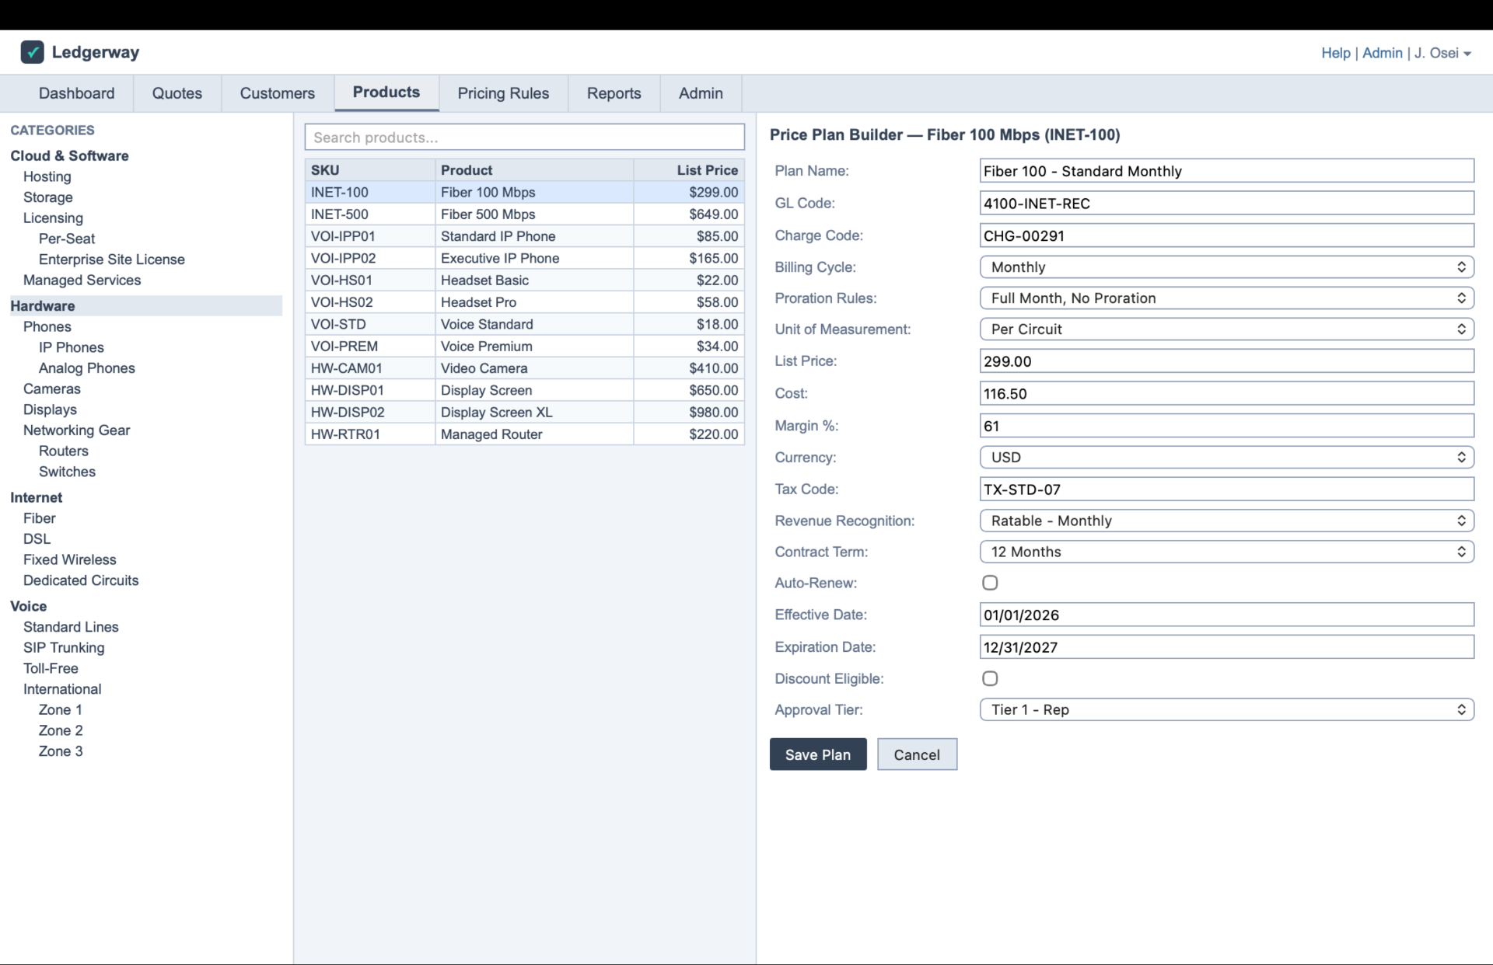The height and width of the screenshot is (965, 1493).
Task: Edit the GL Code field
Action: click(x=1226, y=204)
